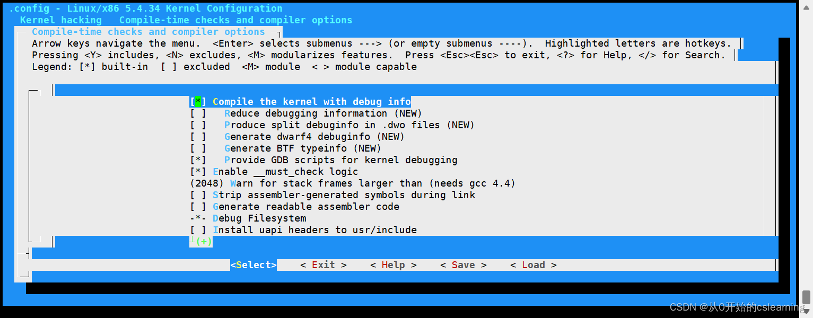Click the 'Select' button

[253, 264]
